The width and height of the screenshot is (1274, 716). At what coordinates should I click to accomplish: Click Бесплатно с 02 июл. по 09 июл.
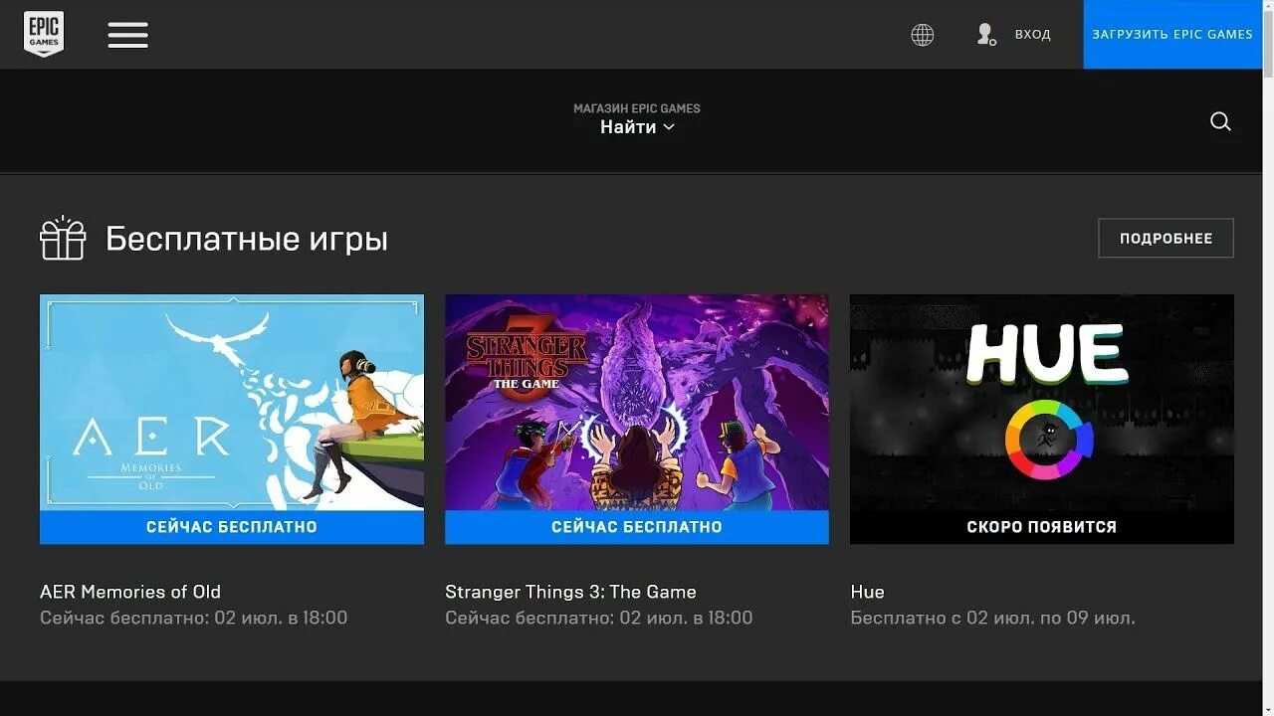992,618
